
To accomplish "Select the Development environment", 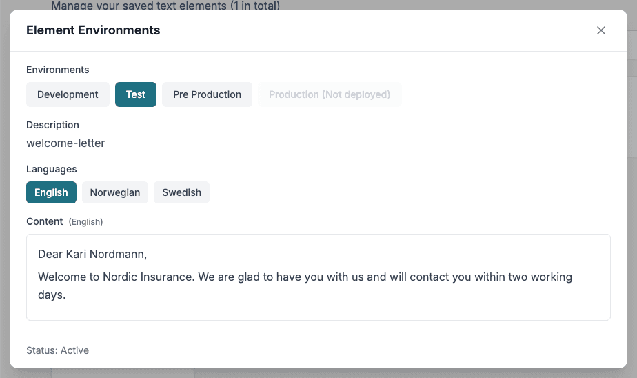I will (68, 94).
